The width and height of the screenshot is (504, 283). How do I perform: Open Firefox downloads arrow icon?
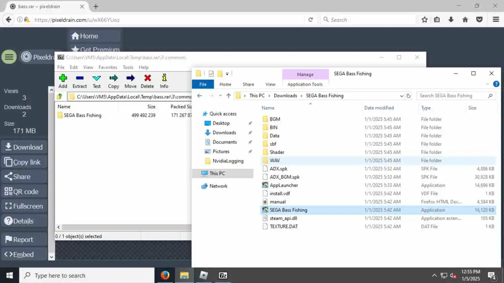coord(451,20)
